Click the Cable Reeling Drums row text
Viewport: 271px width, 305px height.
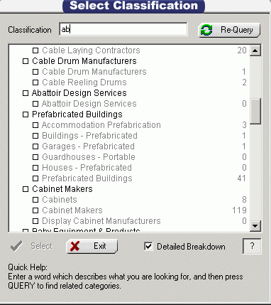pos(84,82)
